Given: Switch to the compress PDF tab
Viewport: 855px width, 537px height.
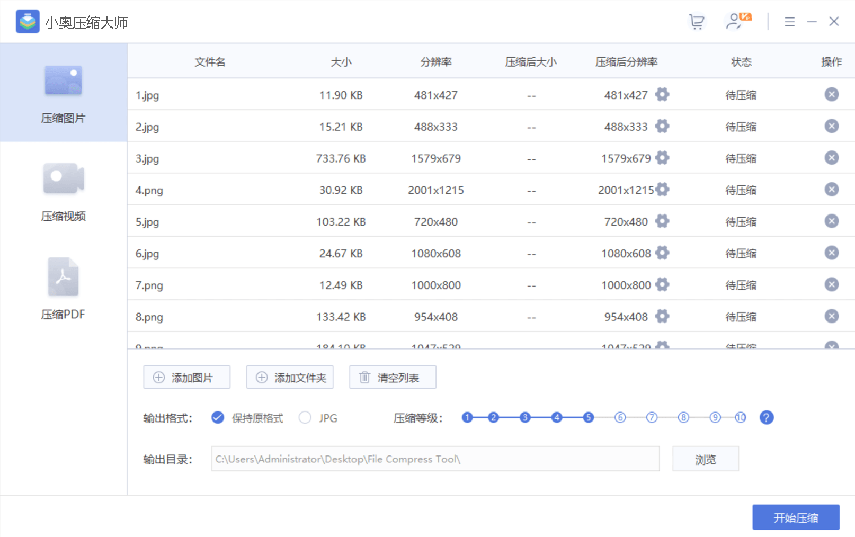Looking at the screenshot, I should [63, 289].
